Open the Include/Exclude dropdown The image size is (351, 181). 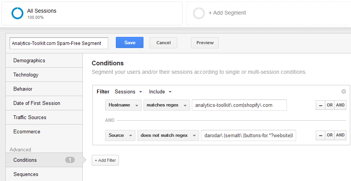pyautogui.click(x=160, y=92)
